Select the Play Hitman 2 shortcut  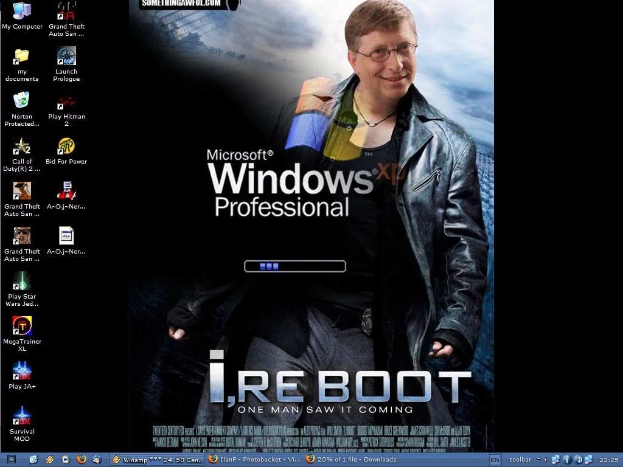(x=66, y=109)
